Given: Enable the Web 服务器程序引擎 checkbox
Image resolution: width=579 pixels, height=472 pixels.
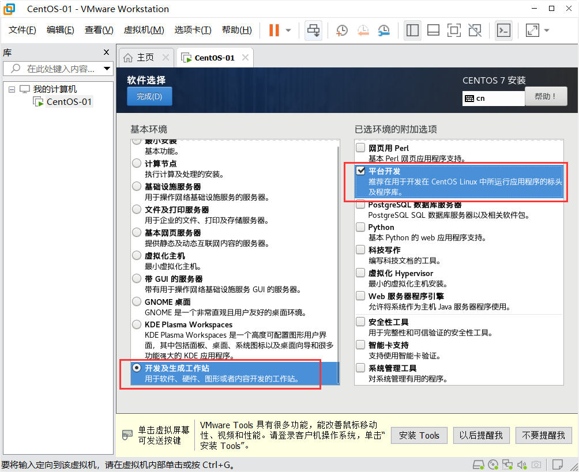Looking at the screenshot, I should [x=360, y=296].
